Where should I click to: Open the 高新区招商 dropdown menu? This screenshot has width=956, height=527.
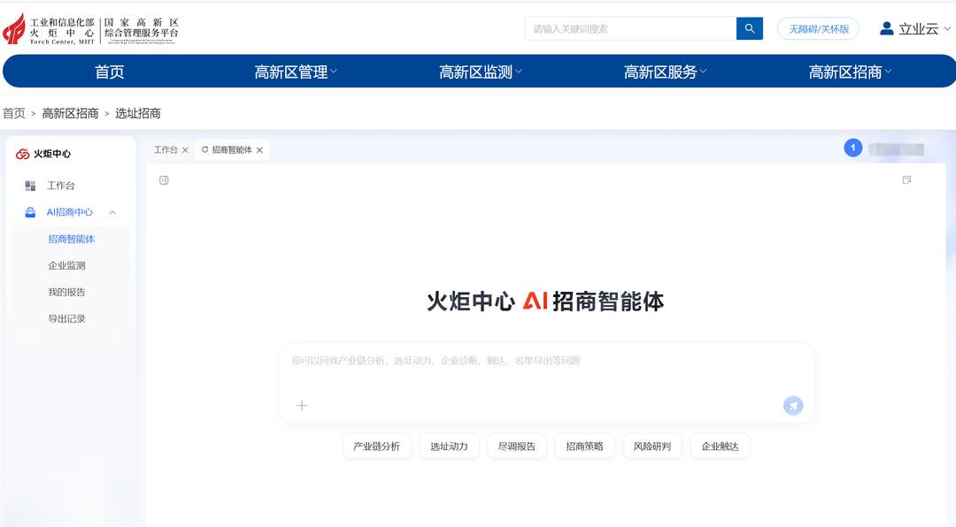849,72
